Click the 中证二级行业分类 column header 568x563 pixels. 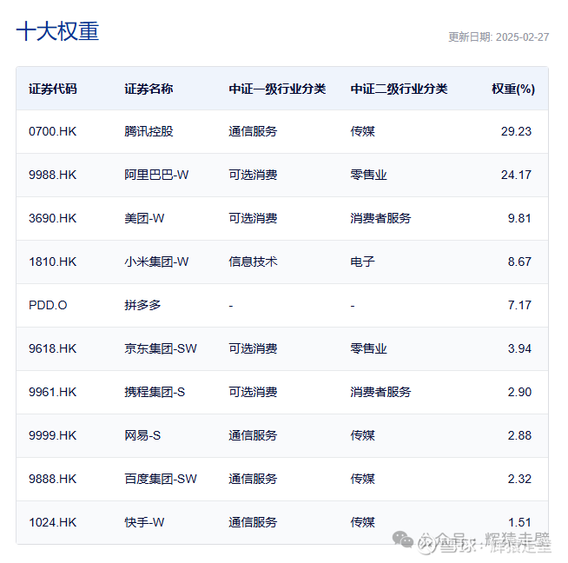pos(400,89)
